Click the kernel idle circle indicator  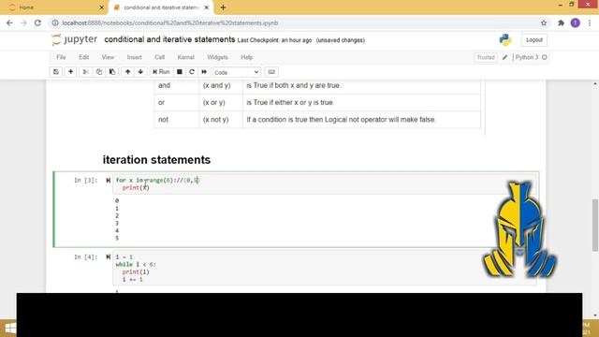pyautogui.click(x=545, y=57)
